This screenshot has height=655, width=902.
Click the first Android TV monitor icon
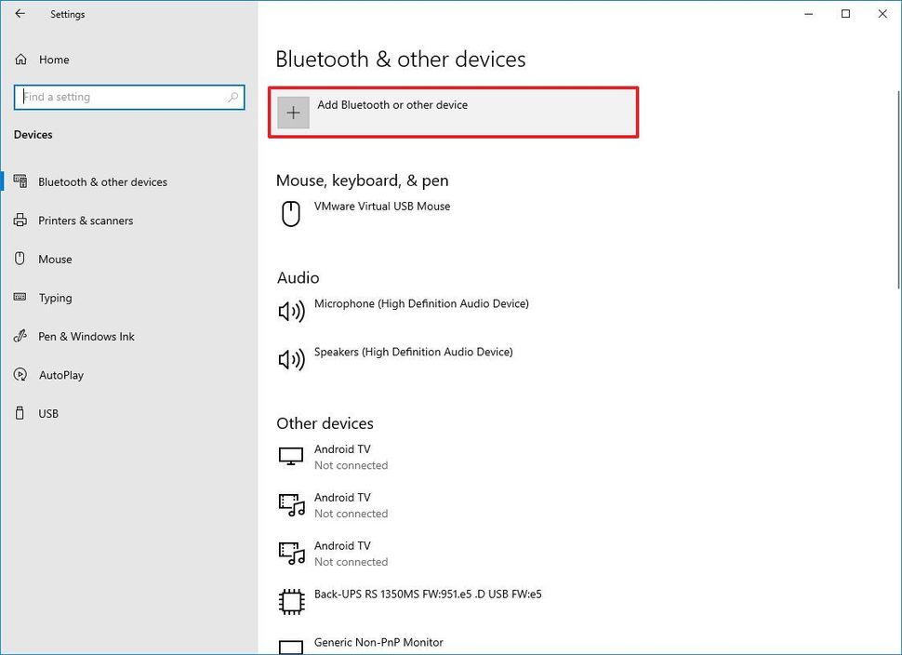point(291,457)
